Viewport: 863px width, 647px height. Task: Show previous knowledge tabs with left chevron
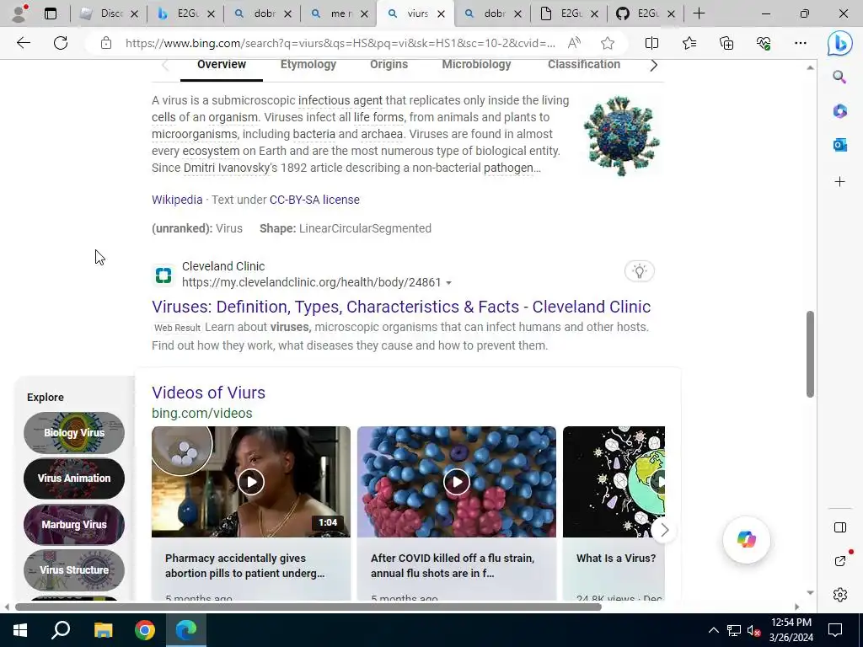(165, 66)
